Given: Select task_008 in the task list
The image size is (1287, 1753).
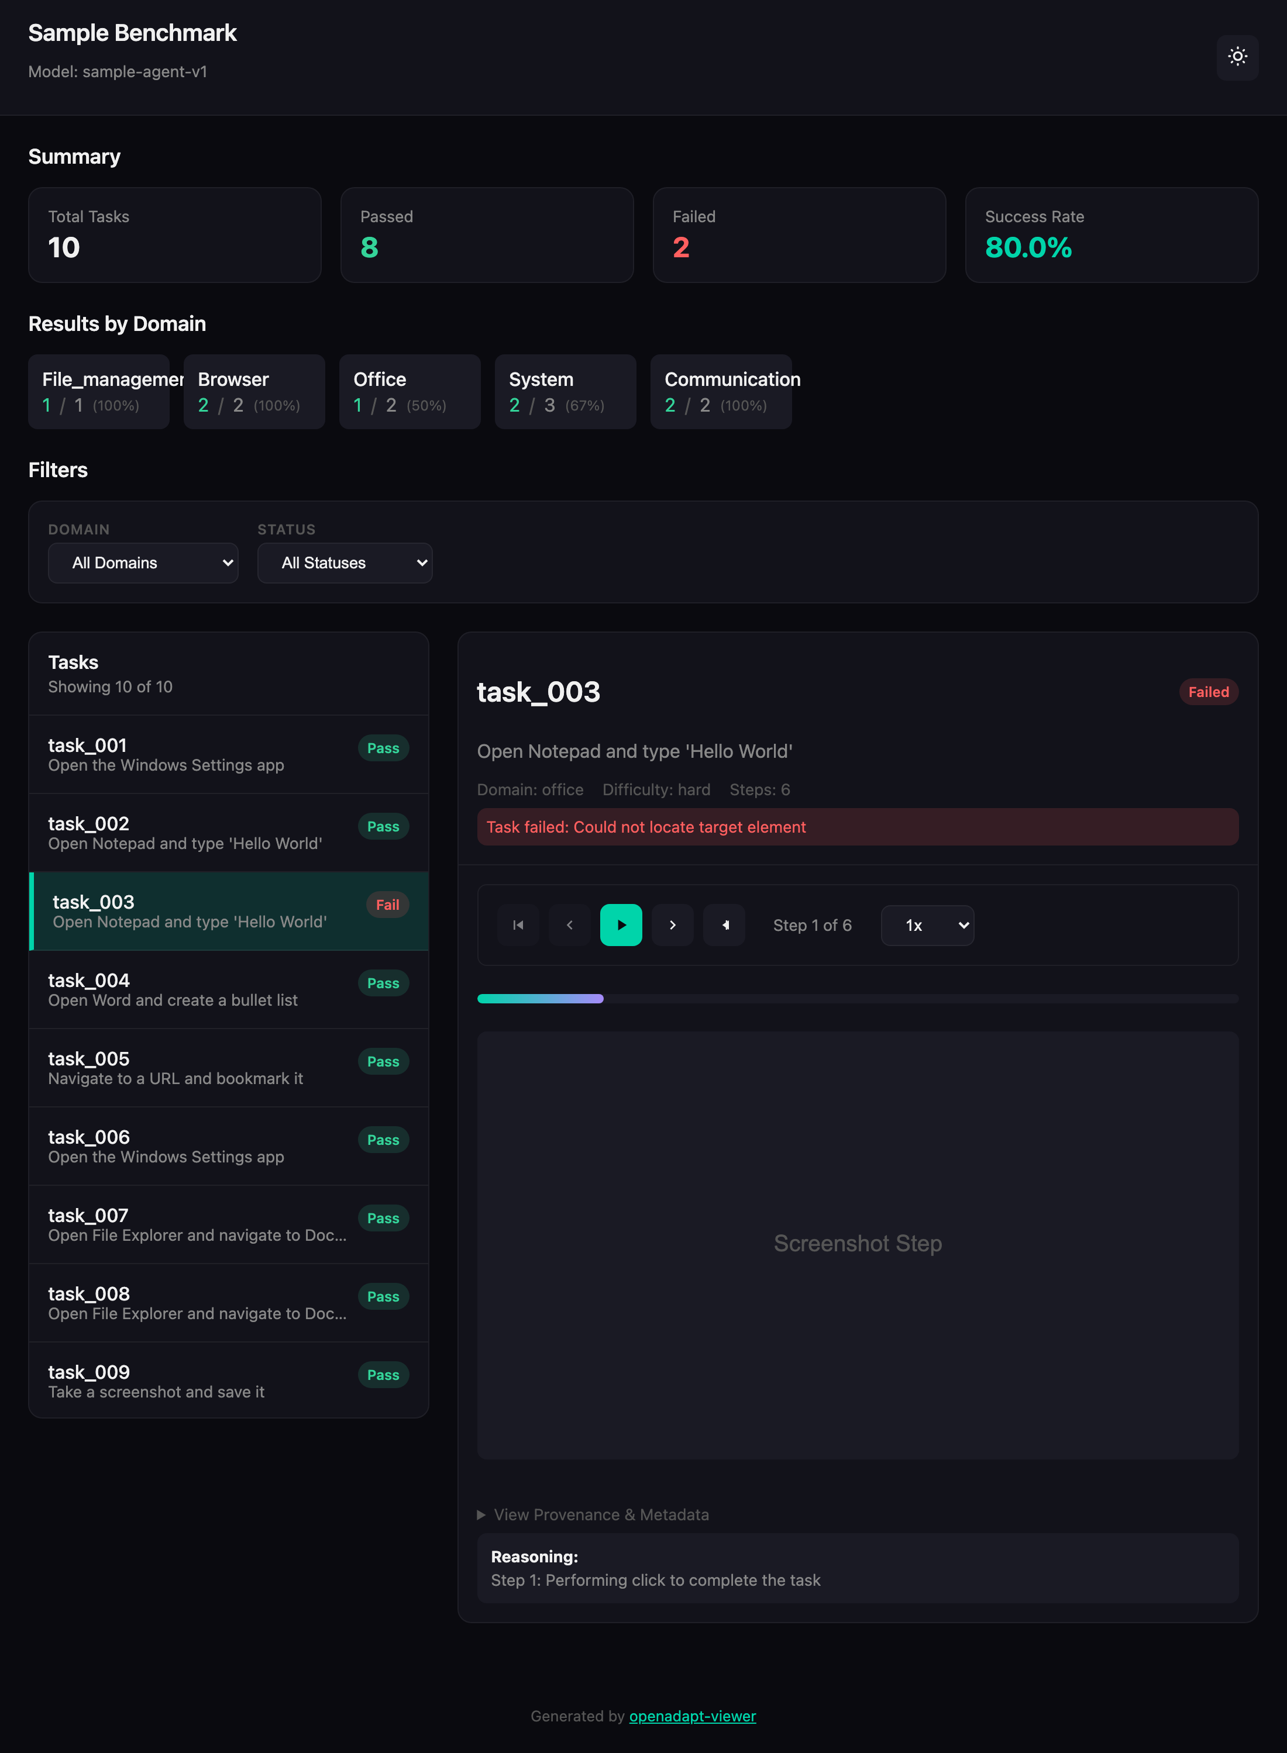Looking at the screenshot, I should pyautogui.click(x=228, y=1303).
